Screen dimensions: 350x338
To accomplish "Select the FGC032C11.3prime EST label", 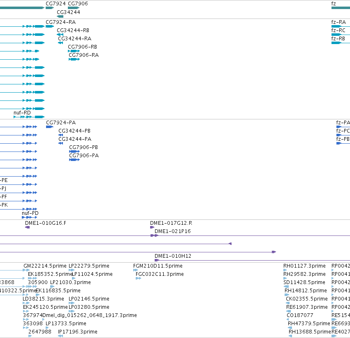I will [x=160, y=274].
